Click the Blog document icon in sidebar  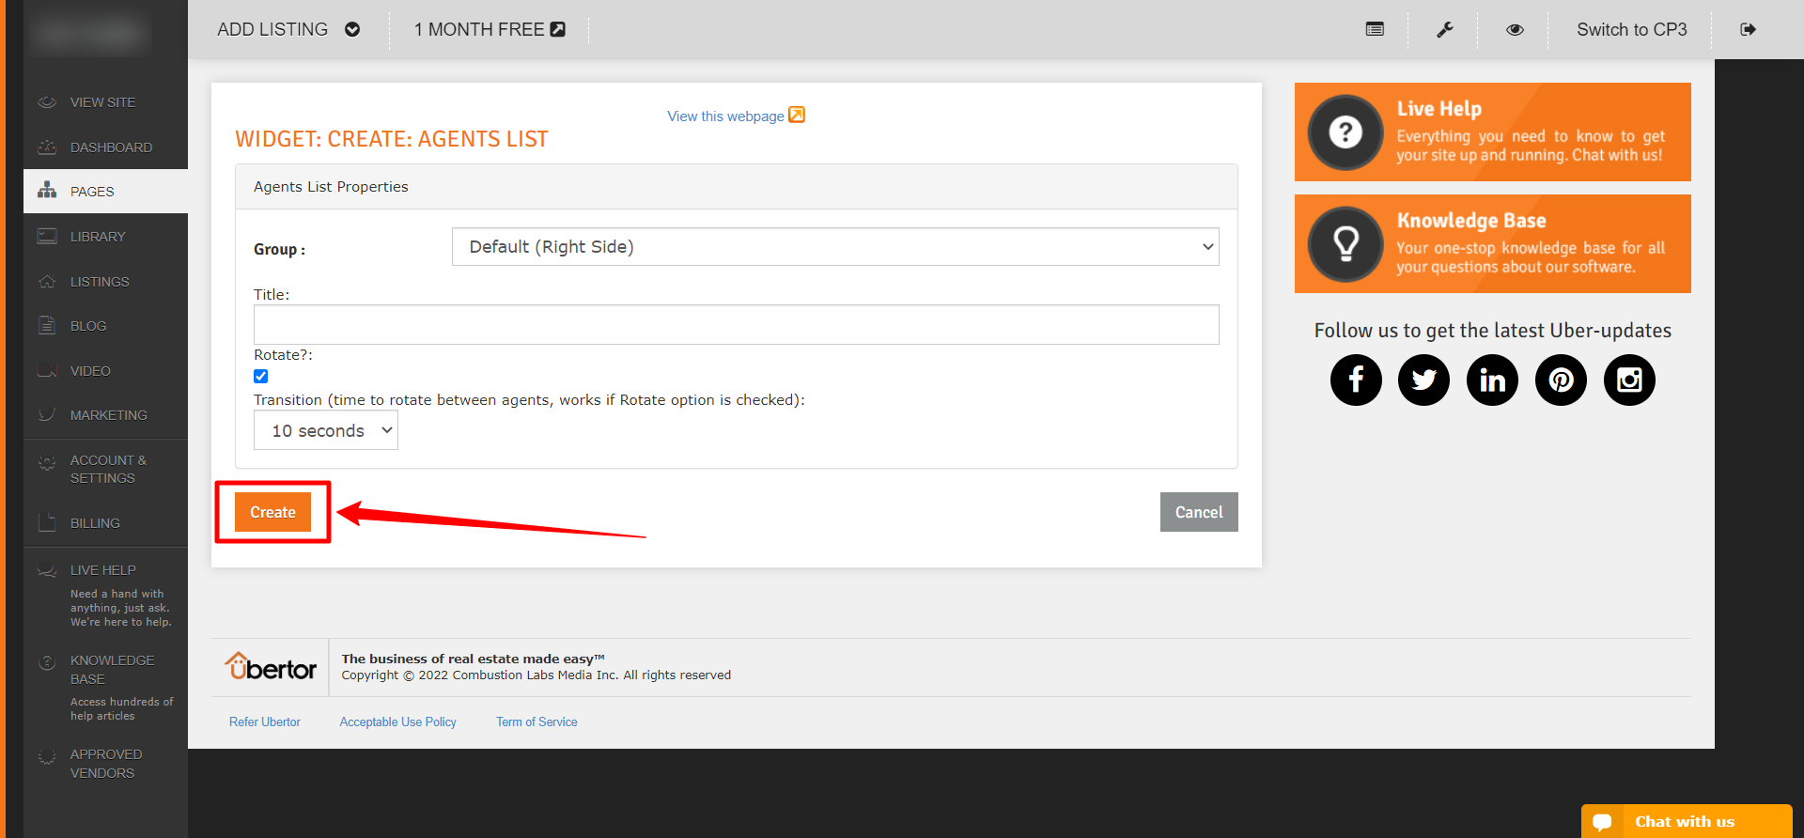click(47, 325)
